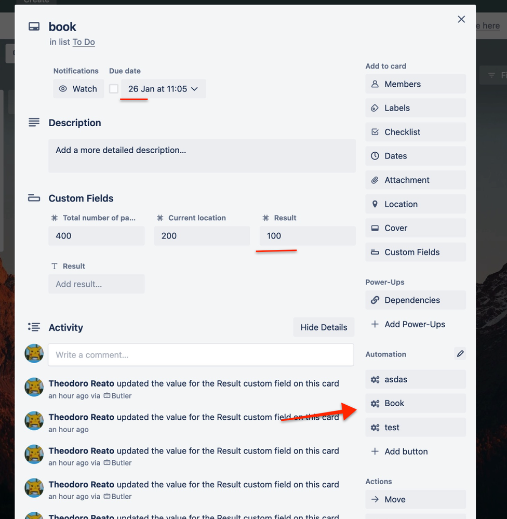Screen dimensions: 507x519
Task: Select the Checklist option
Action: coord(415,132)
